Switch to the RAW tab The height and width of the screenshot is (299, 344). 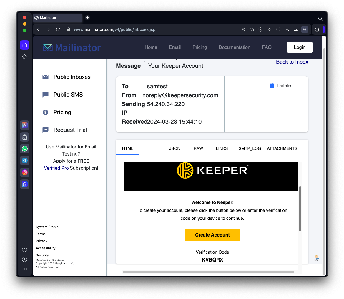click(x=198, y=148)
